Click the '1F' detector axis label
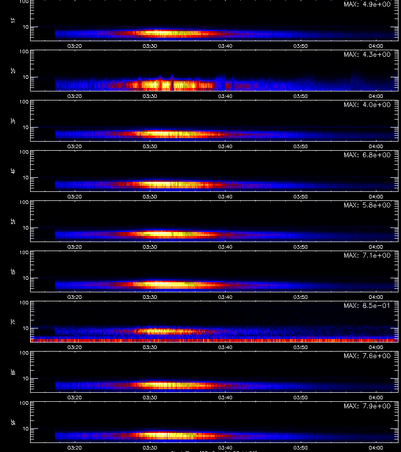This screenshot has width=401, height=452. coord(13,20)
